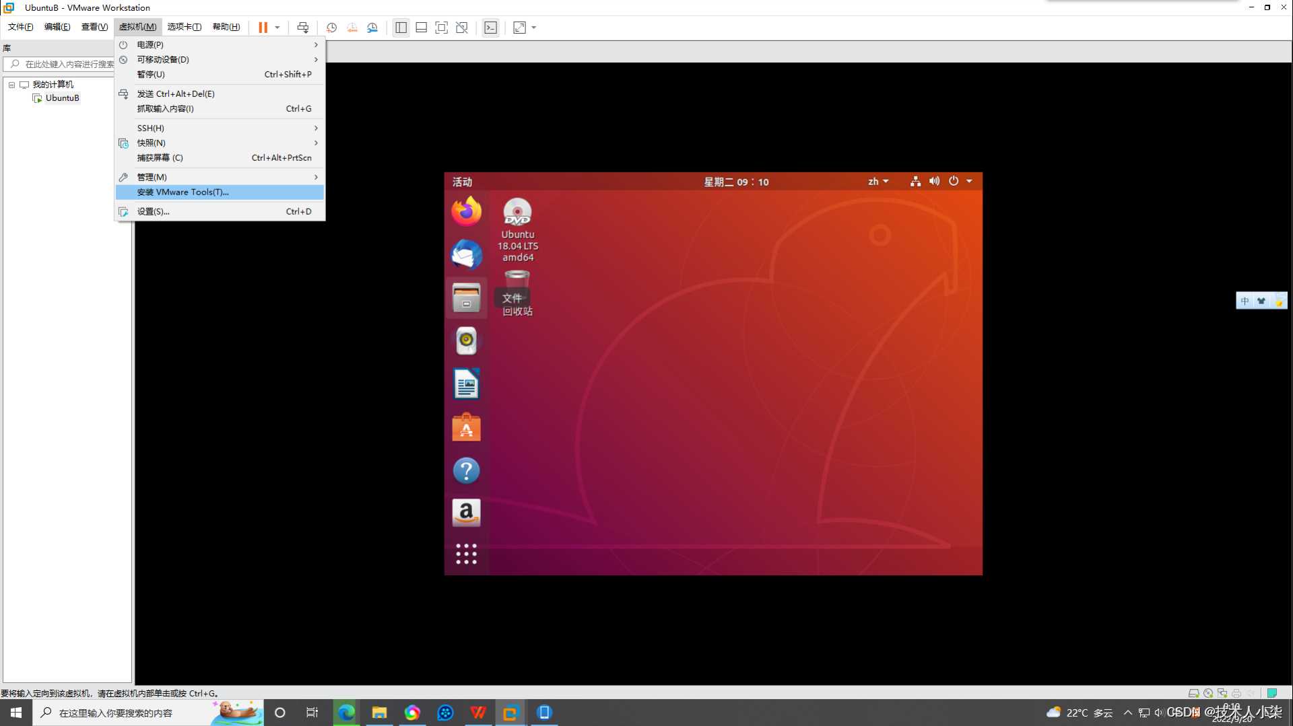
Task: Expand the 可移动设备(D) submenu
Action: point(220,59)
